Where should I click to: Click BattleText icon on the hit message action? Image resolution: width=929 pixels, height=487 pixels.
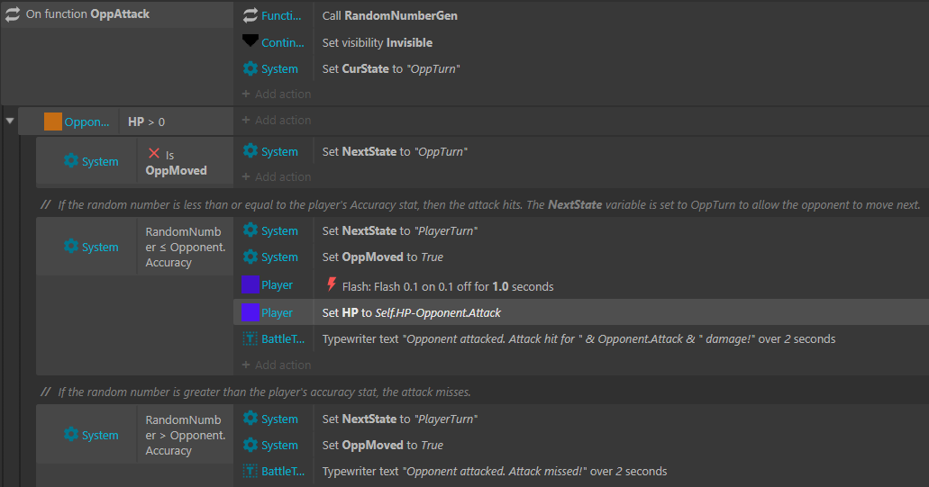click(250, 338)
